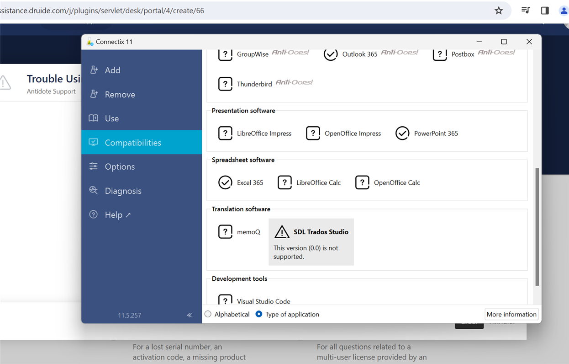
Task: Select the PowerPoint 365 label
Action: tap(436, 134)
